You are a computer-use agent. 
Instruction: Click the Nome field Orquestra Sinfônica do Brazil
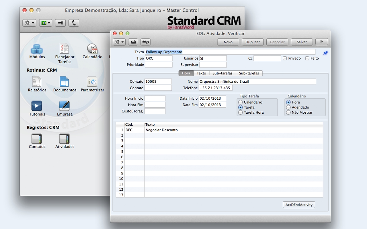pyautogui.click(x=257, y=82)
